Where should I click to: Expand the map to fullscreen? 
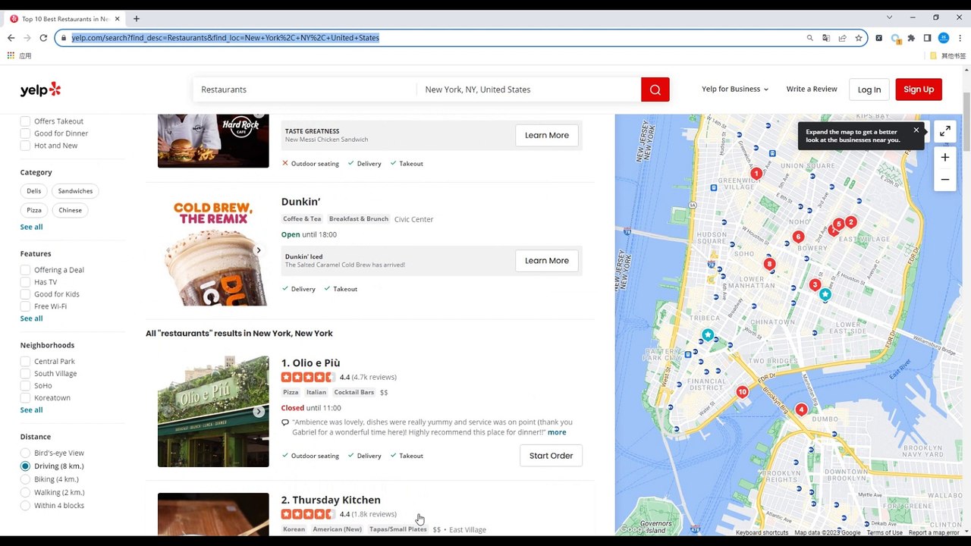click(x=944, y=131)
